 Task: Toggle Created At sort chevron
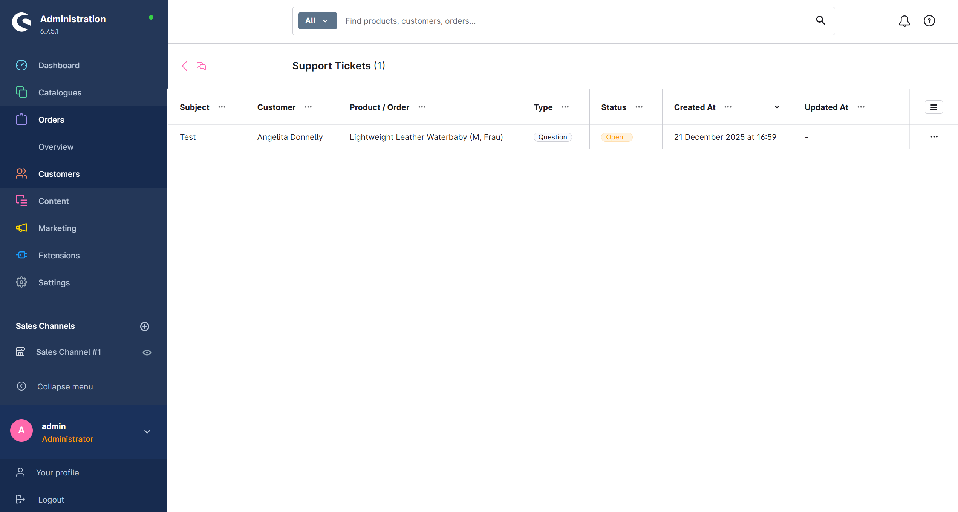point(777,107)
